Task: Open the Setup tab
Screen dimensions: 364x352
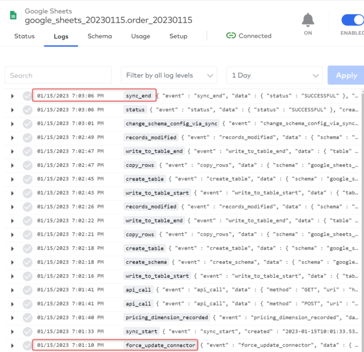Action: pos(178,36)
